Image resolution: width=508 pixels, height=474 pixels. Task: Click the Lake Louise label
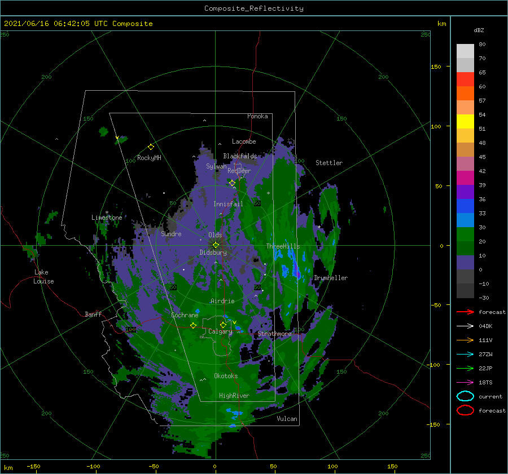(x=43, y=277)
